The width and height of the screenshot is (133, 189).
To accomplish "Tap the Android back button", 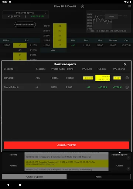I will pyautogui.click(x=8, y=185).
